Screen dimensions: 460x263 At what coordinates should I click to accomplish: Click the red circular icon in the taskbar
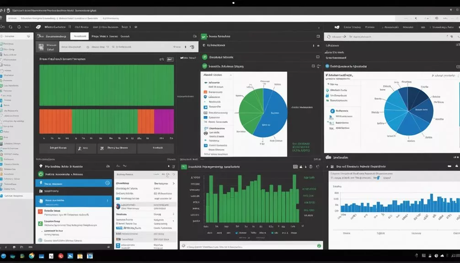60,256
